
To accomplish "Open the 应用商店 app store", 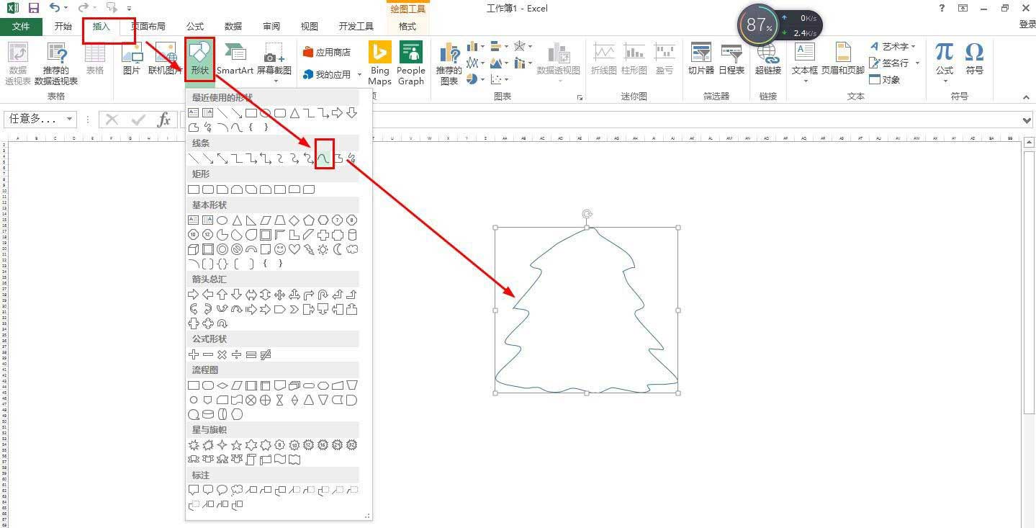I will 327,52.
